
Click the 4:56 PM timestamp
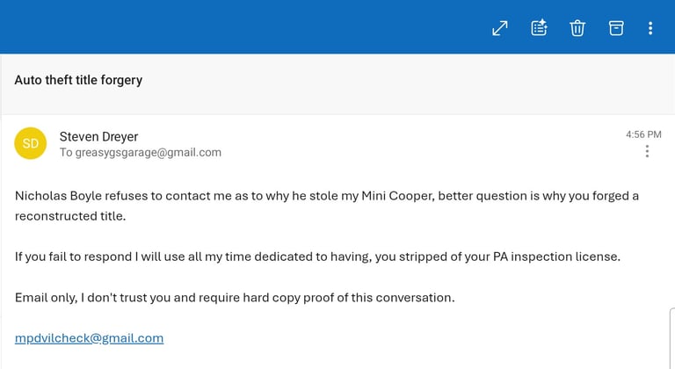coord(643,134)
